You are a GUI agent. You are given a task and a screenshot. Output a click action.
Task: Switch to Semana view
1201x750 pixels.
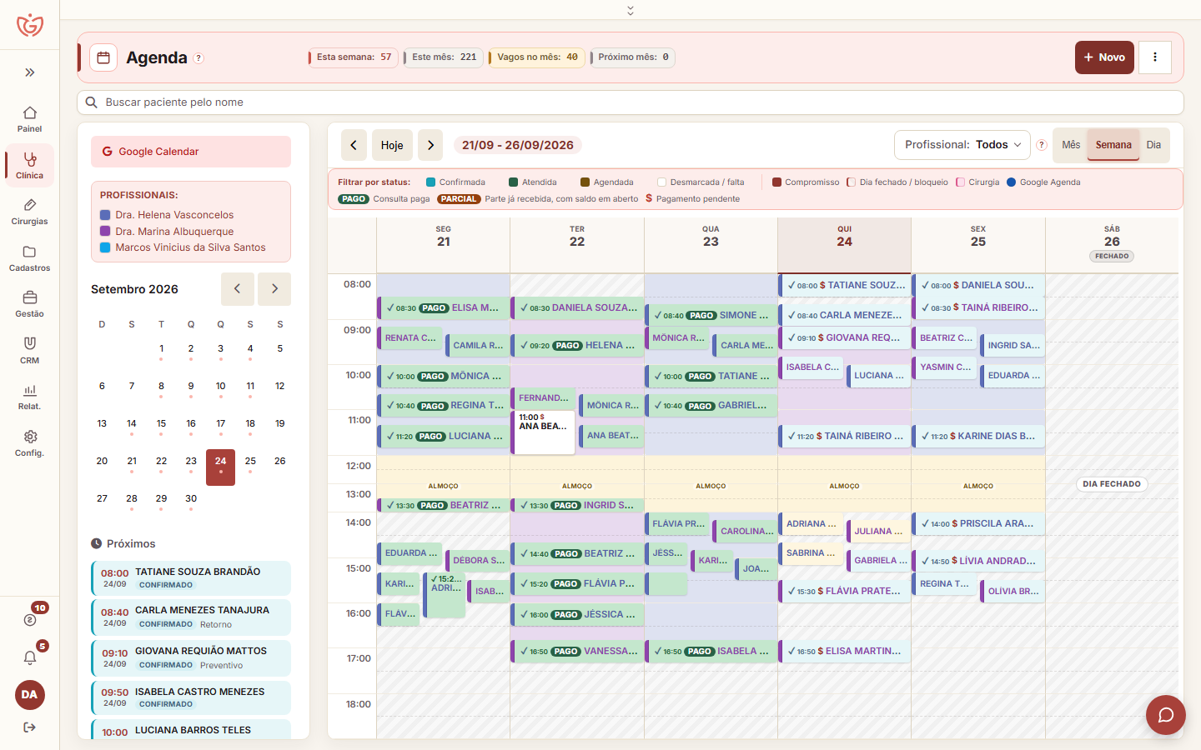coord(1113,145)
